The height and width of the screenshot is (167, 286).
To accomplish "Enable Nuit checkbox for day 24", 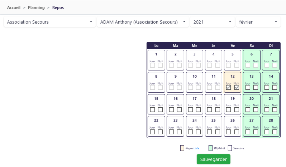I will (199, 132).
